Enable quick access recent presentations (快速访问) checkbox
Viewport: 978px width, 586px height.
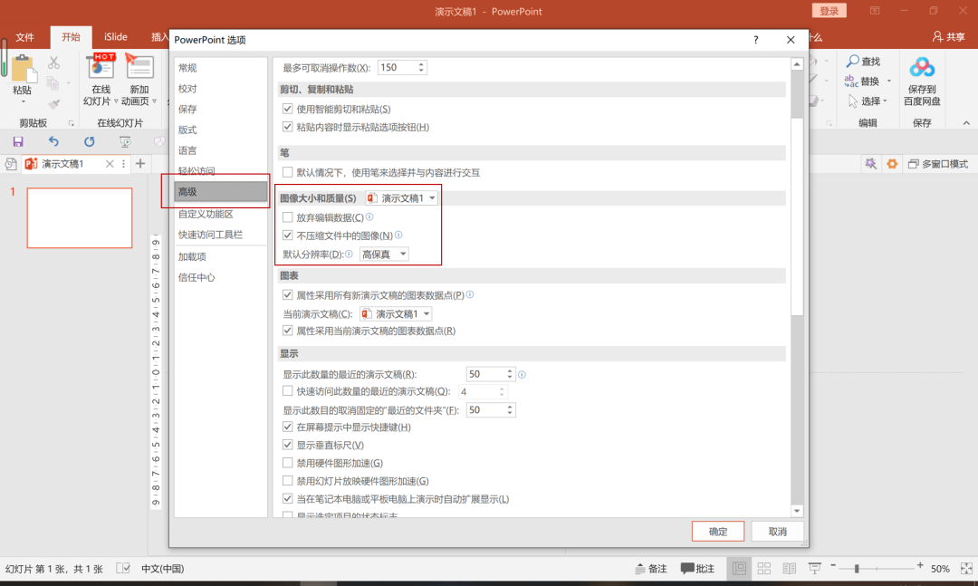[288, 390]
